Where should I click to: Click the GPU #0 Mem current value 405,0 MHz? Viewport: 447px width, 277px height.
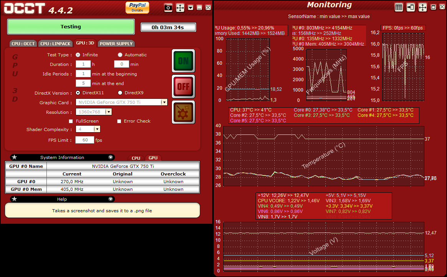click(x=72, y=189)
